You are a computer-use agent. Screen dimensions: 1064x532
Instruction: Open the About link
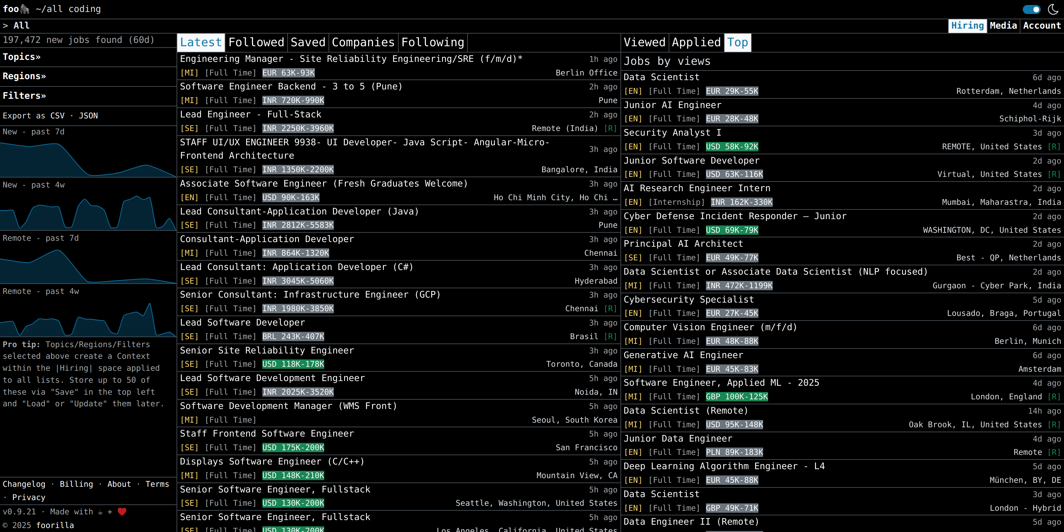(119, 484)
